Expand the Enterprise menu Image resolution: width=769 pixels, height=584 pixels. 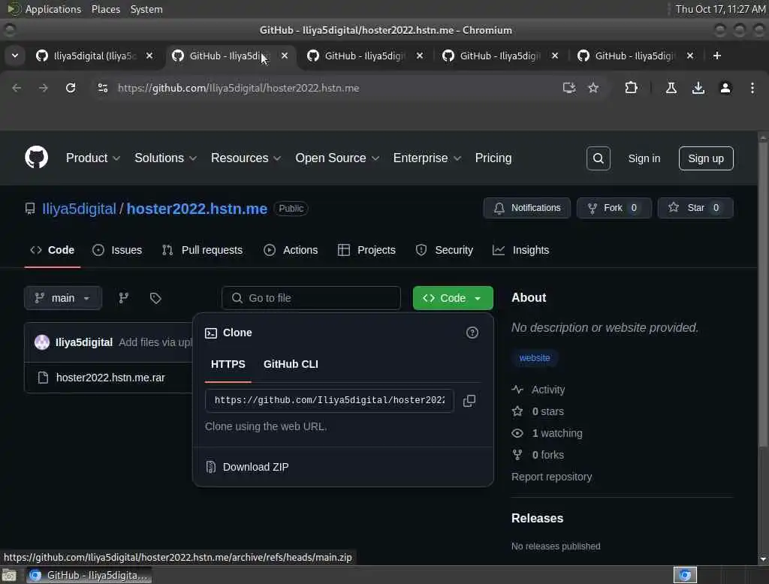[x=427, y=158]
